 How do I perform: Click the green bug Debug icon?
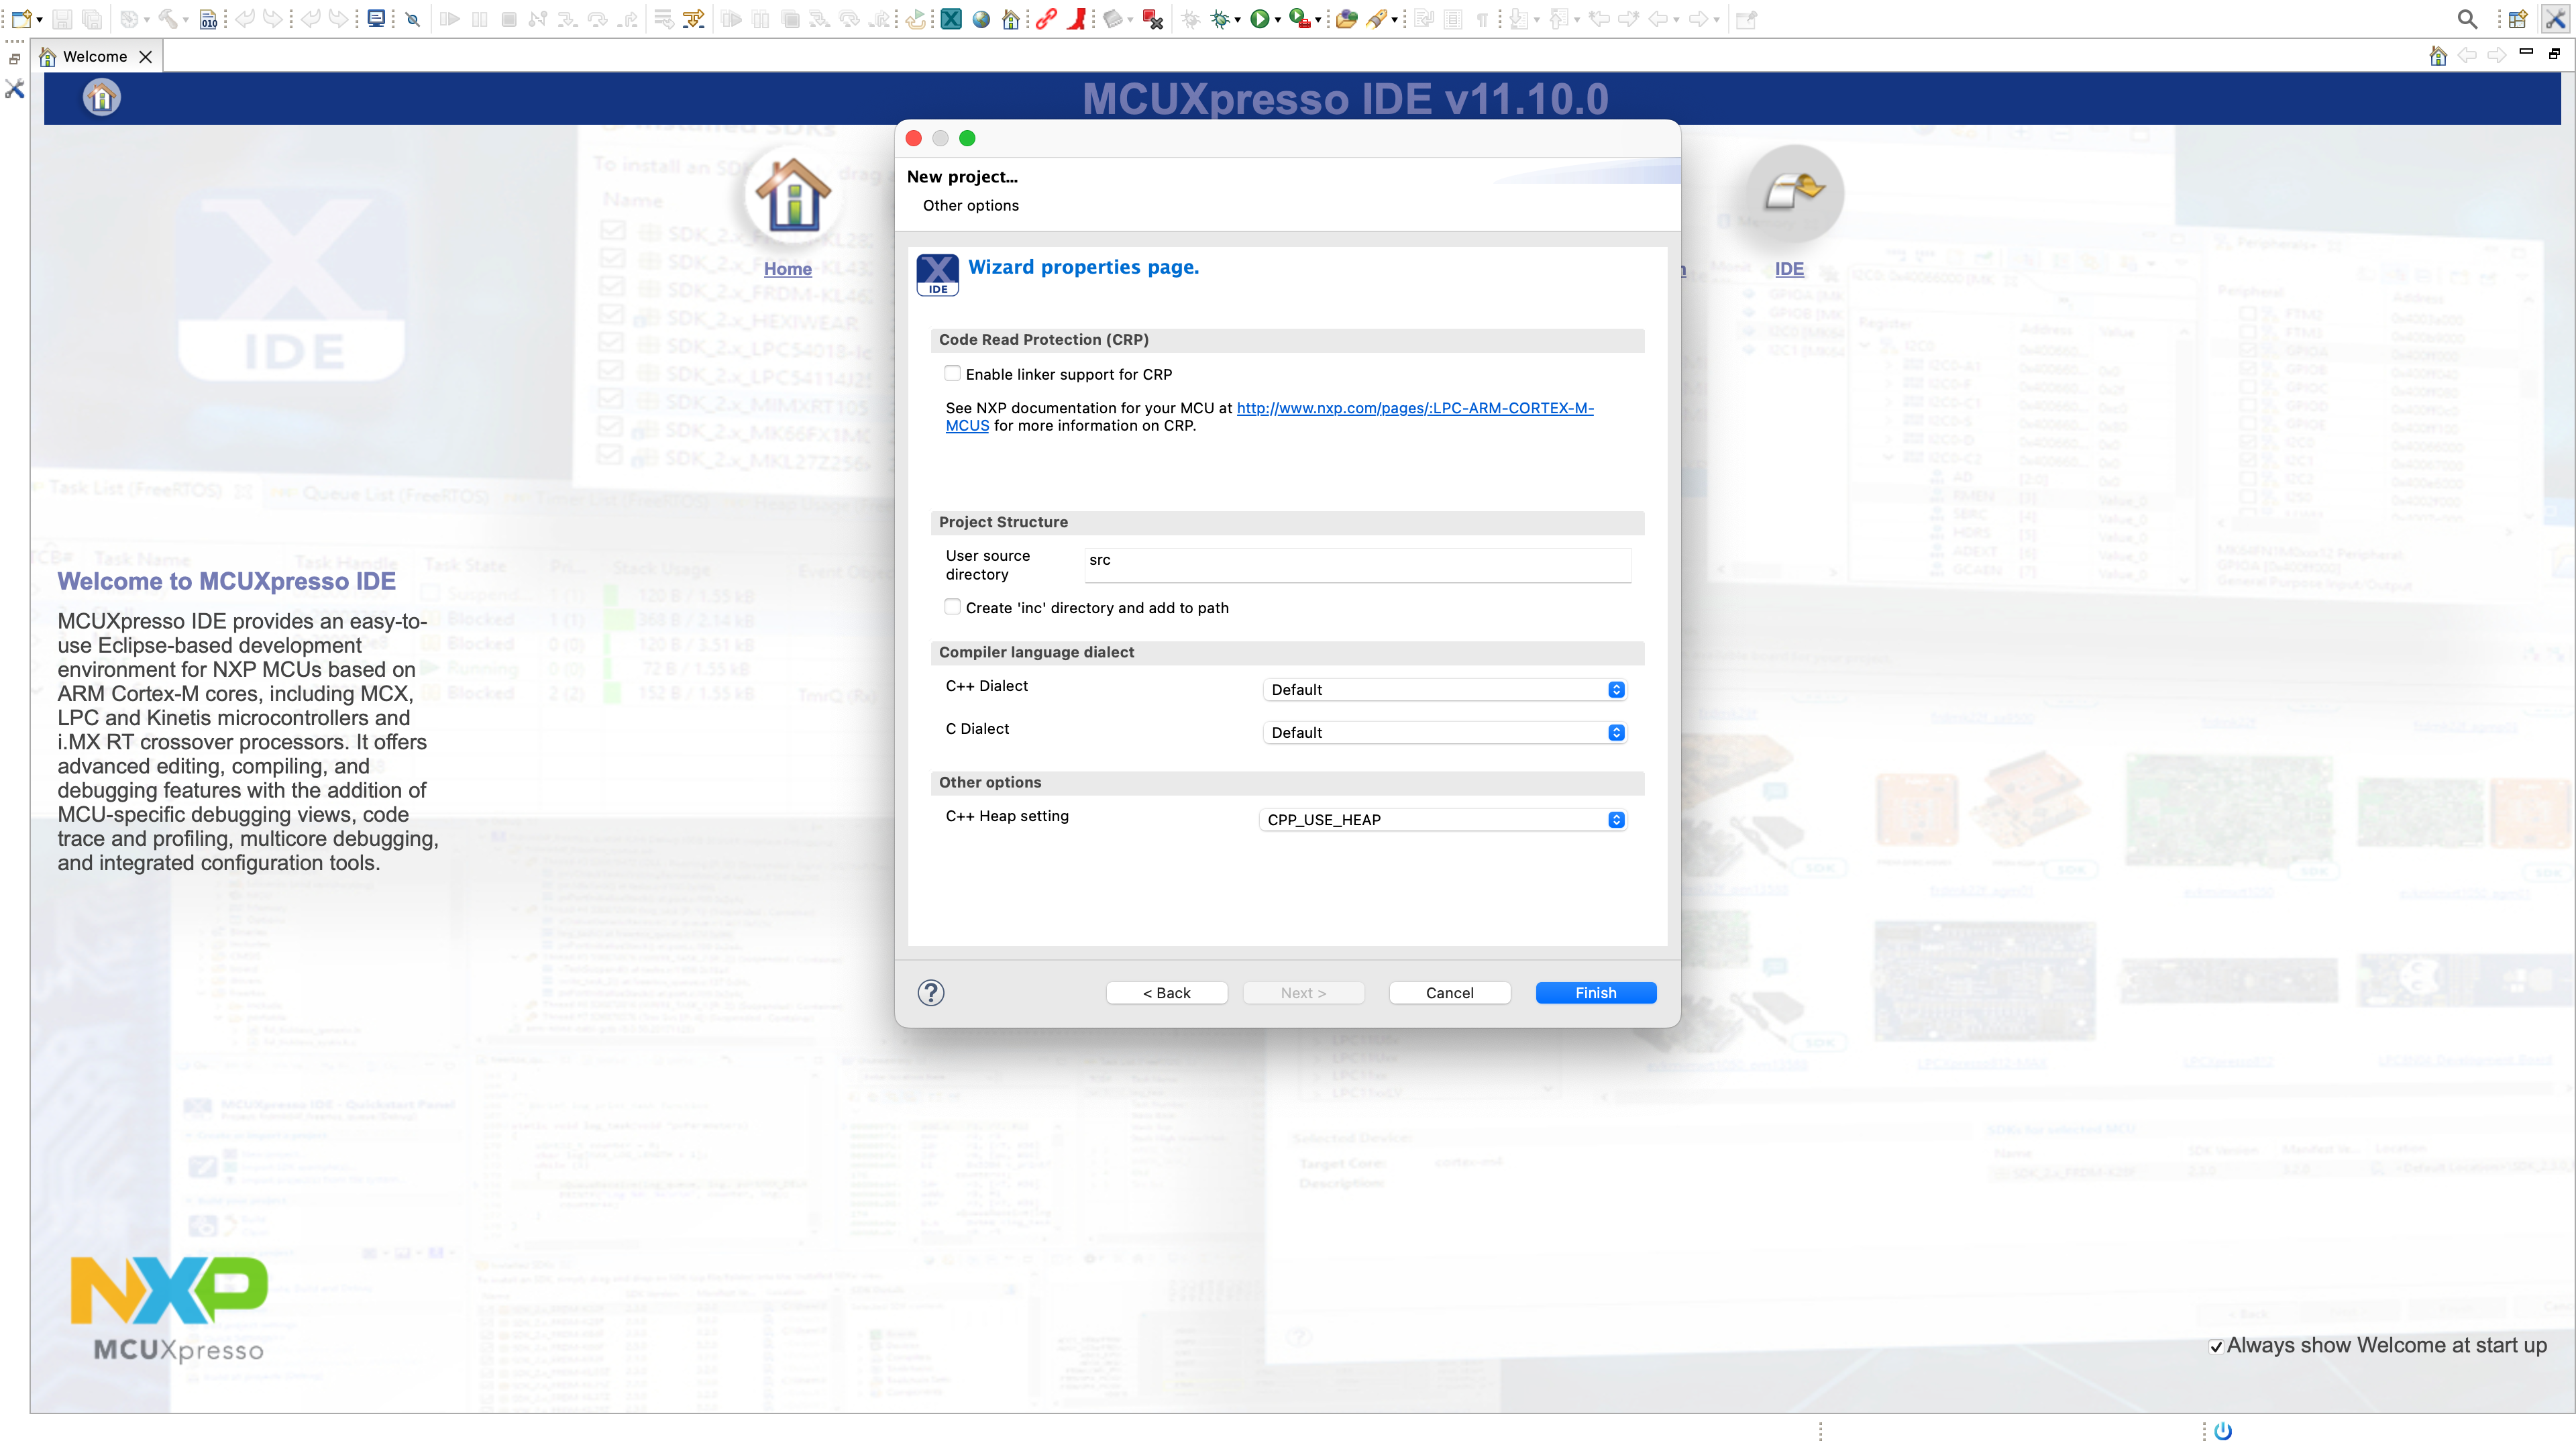[x=1220, y=19]
